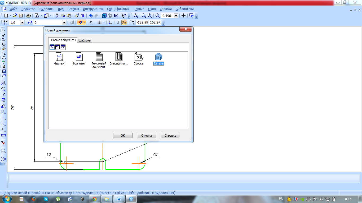Click the copy properties brush icon

(77, 16)
